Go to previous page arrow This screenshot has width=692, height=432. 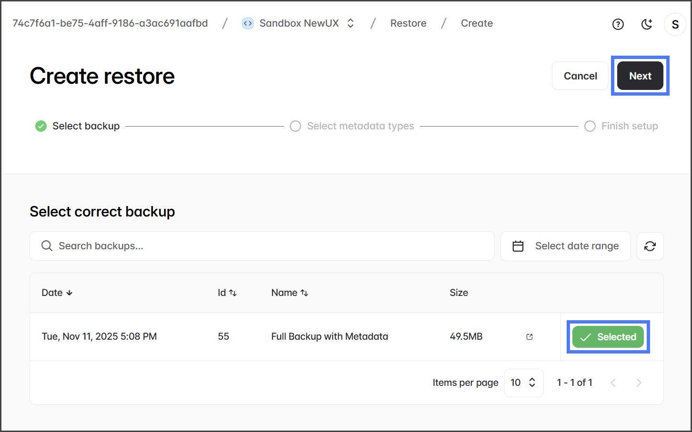(613, 383)
